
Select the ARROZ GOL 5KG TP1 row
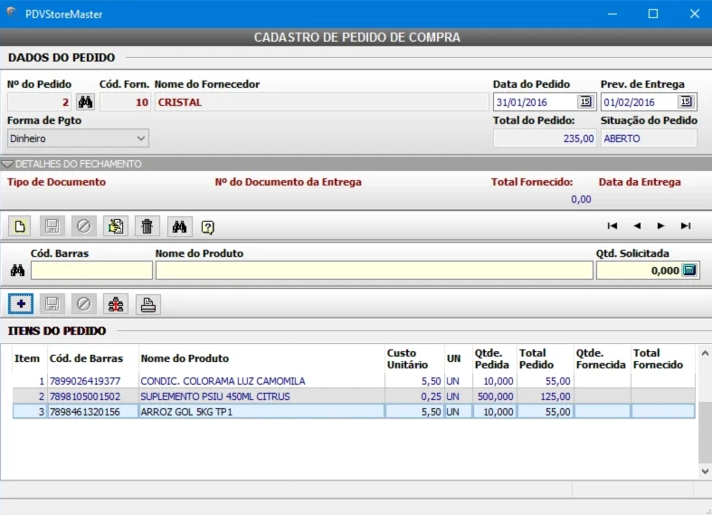[x=199, y=412]
